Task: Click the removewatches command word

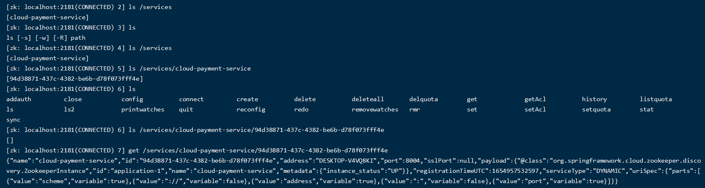Action: (375, 109)
